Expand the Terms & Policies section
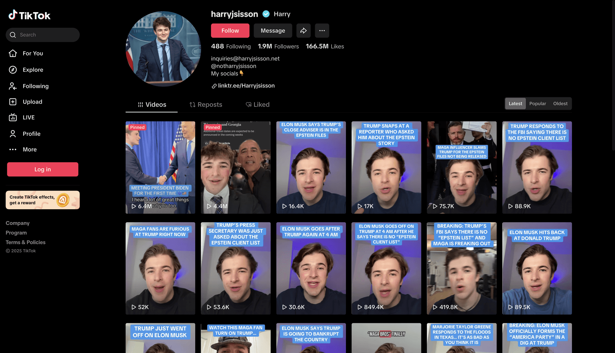 (x=26, y=242)
